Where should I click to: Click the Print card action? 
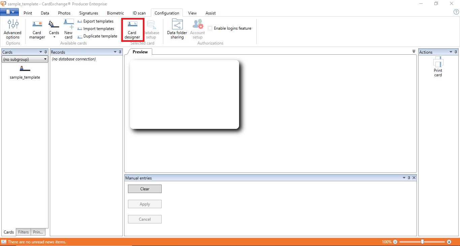click(x=438, y=67)
